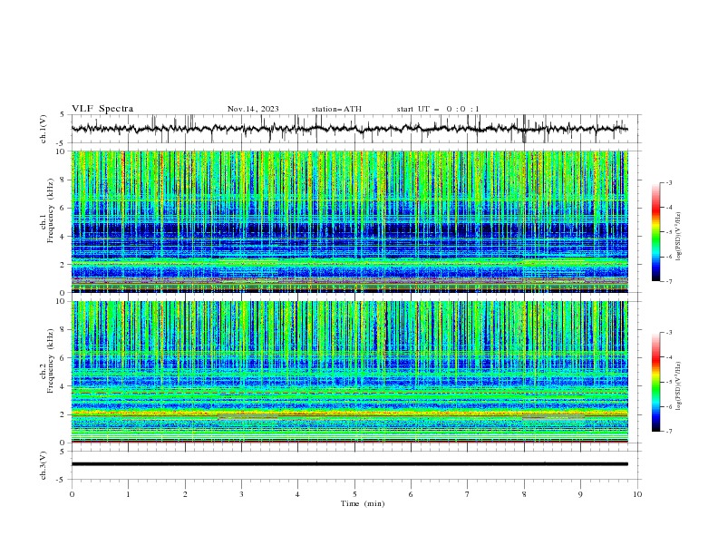
Task: Click time axis tick label "4"
Action: 297,494
